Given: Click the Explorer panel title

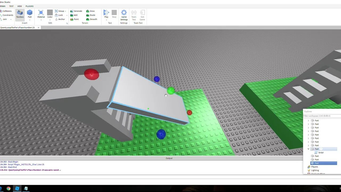Looking at the screenshot, I should (308, 111).
